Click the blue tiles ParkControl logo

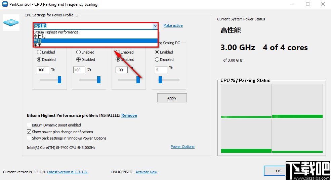(11, 23)
